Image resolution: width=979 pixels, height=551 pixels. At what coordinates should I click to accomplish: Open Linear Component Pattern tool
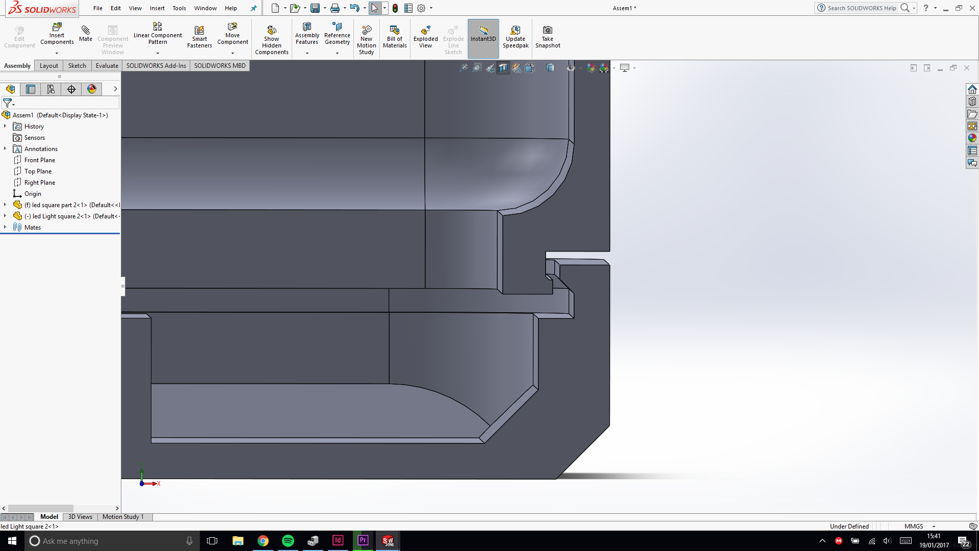coord(158,34)
